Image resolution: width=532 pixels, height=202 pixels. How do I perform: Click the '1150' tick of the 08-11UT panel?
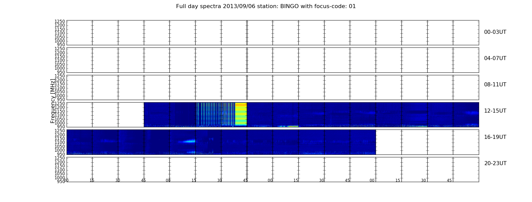[60, 84]
